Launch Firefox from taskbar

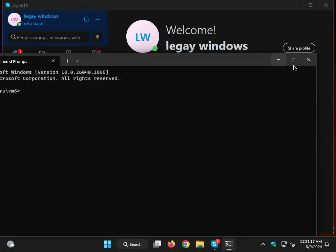point(171,244)
